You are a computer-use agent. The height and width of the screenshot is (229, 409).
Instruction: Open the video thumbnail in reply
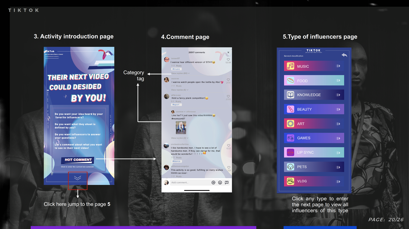point(181,127)
